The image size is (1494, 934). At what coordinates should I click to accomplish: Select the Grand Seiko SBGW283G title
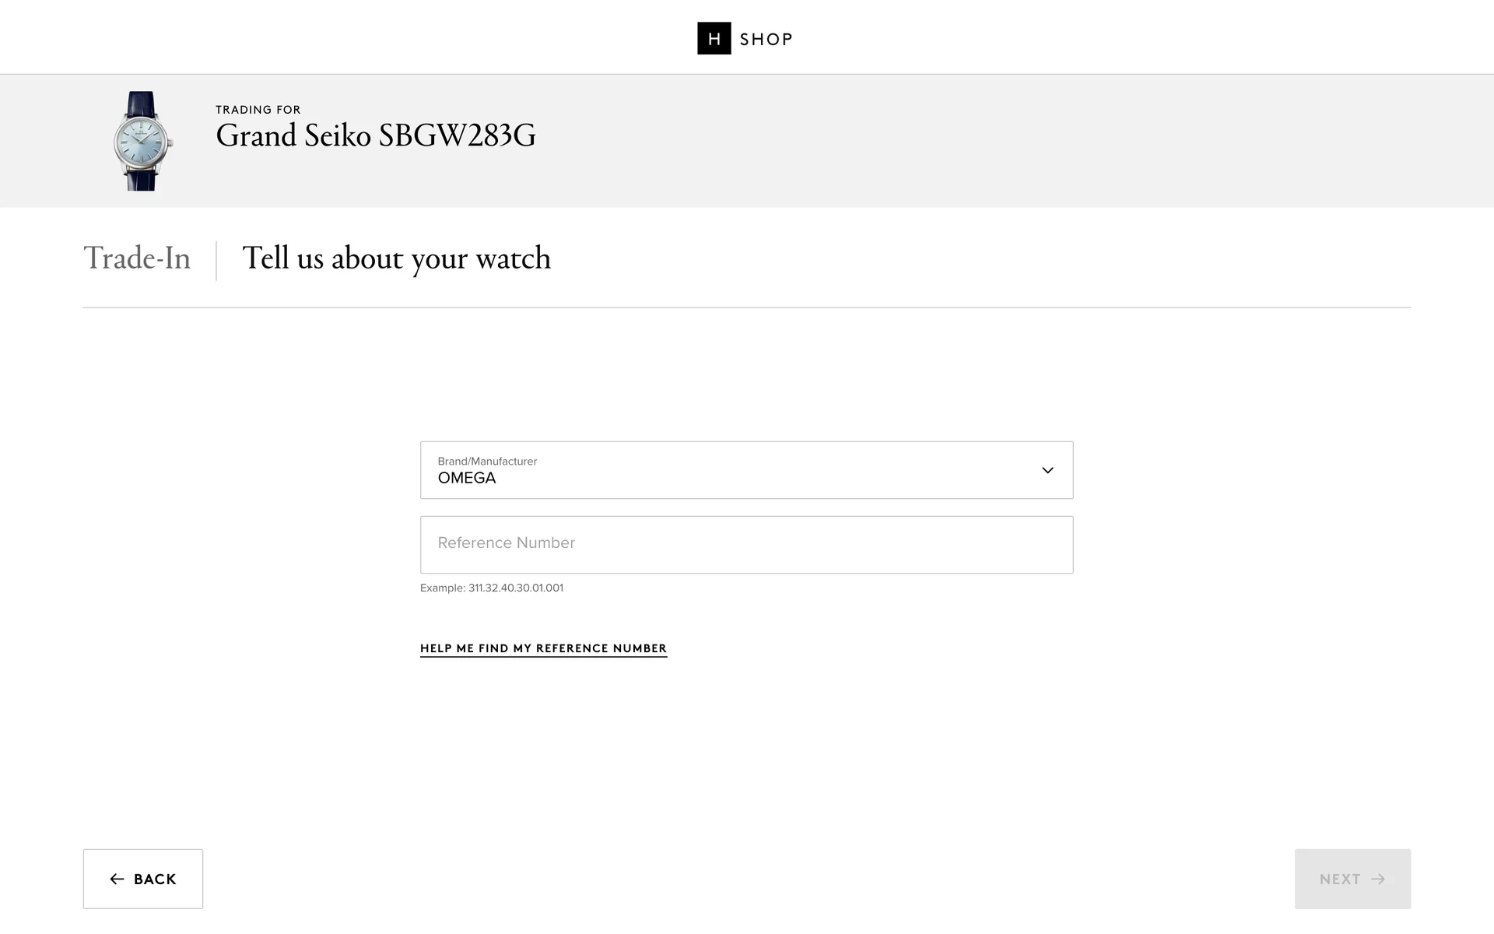point(375,136)
